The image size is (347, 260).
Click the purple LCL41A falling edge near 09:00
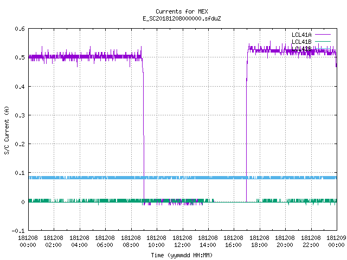pyautogui.click(x=144, y=131)
